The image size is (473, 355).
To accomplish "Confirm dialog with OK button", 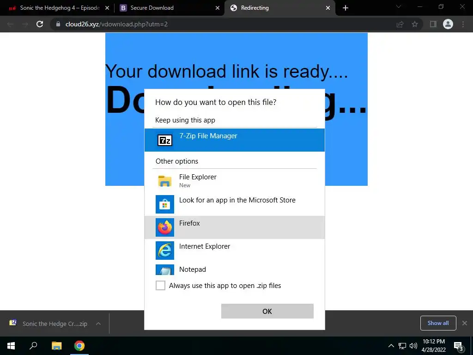I will coord(267,311).
